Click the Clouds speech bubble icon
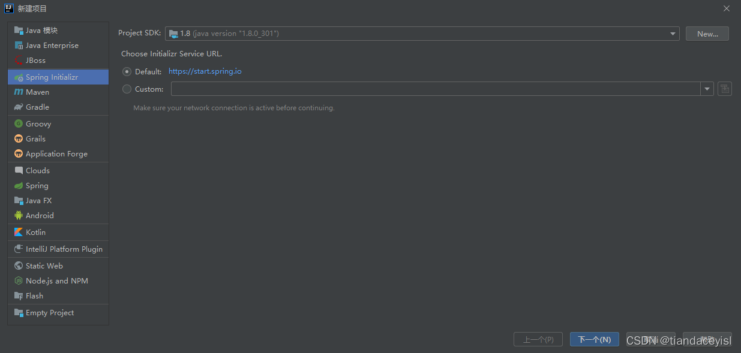Screen dimensions: 741x353 19,171
